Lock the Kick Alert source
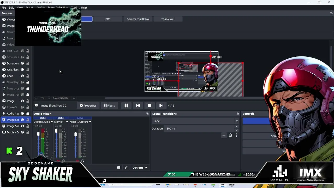The height and width of the screenshot is (188, 334). [28, 70]
